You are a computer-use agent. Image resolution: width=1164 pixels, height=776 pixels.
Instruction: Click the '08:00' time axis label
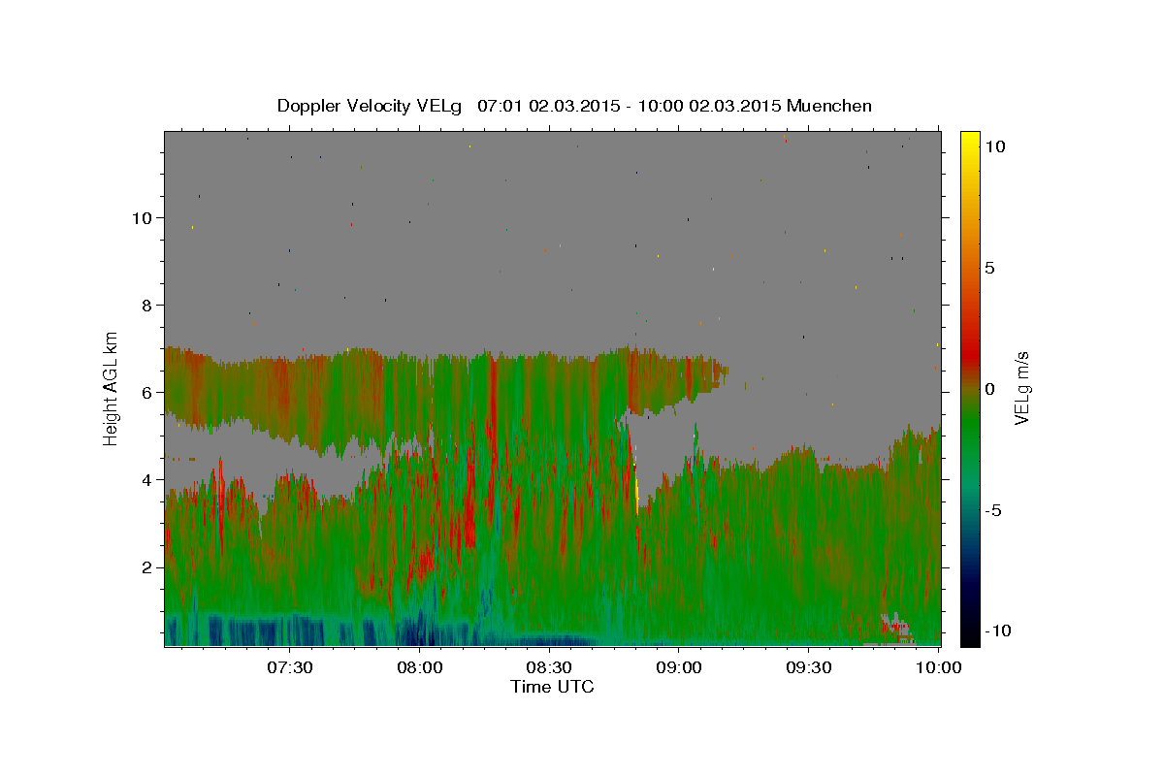[x=420, y=667]
